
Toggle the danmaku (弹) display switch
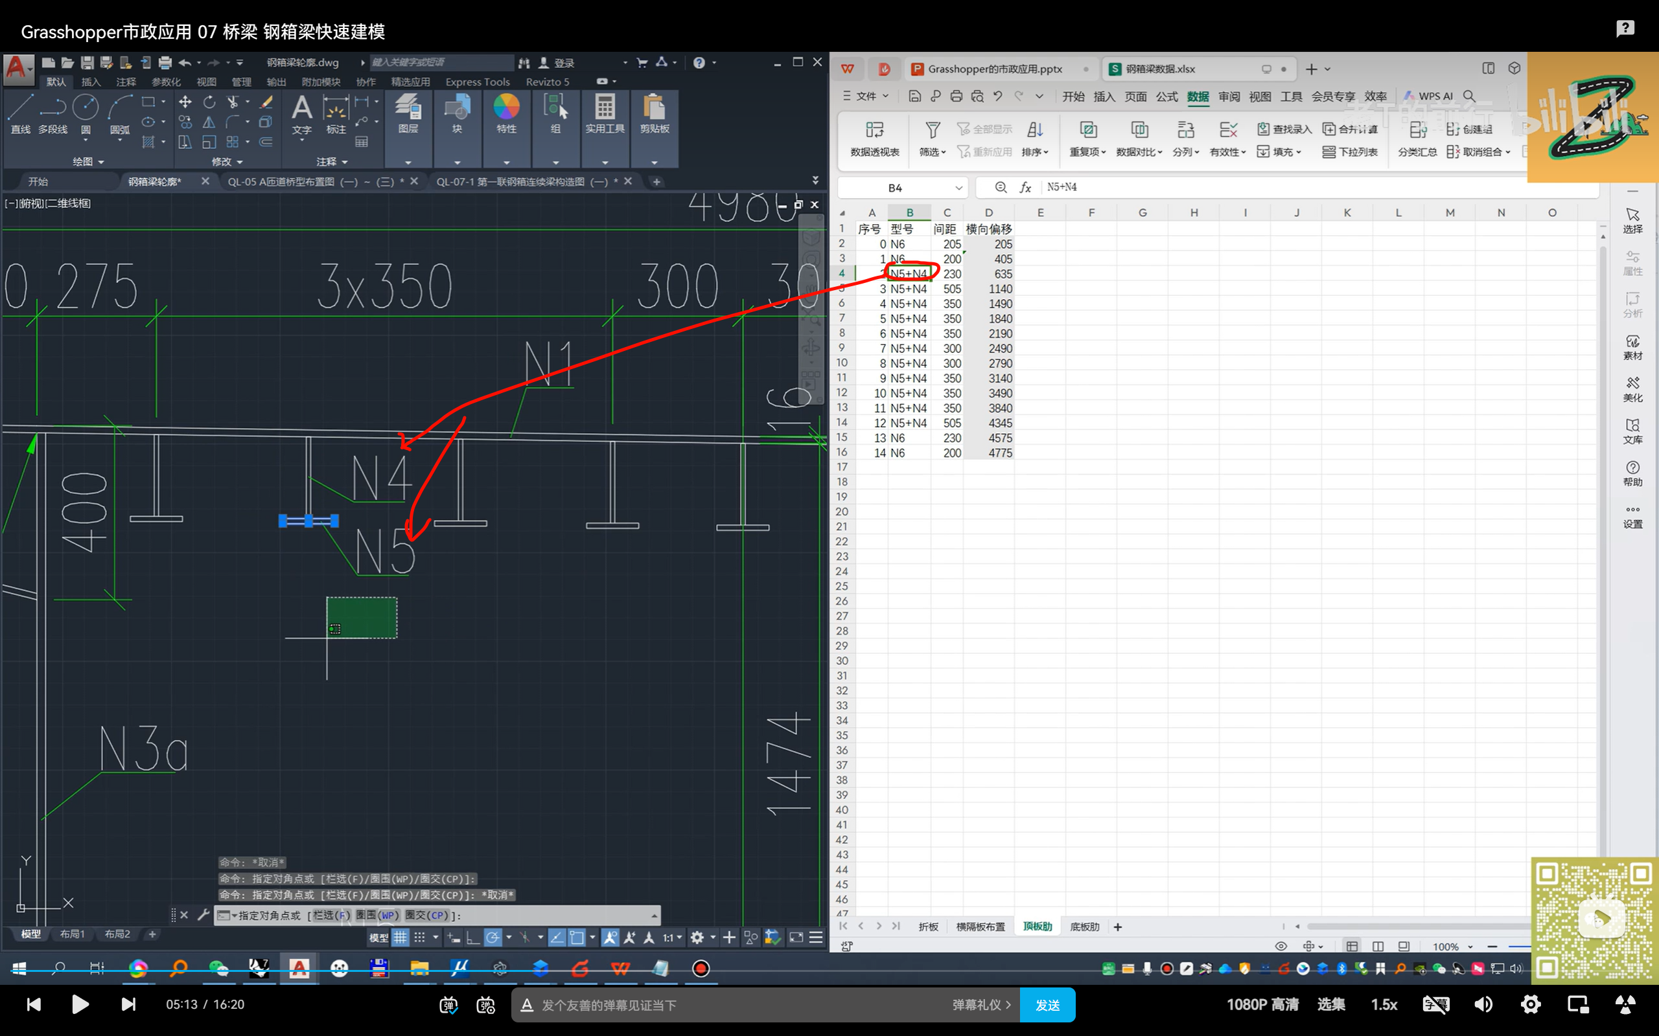pyautogui.click(x=448, y=1005)
